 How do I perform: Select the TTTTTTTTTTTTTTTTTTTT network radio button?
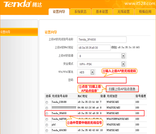[47, 108]
